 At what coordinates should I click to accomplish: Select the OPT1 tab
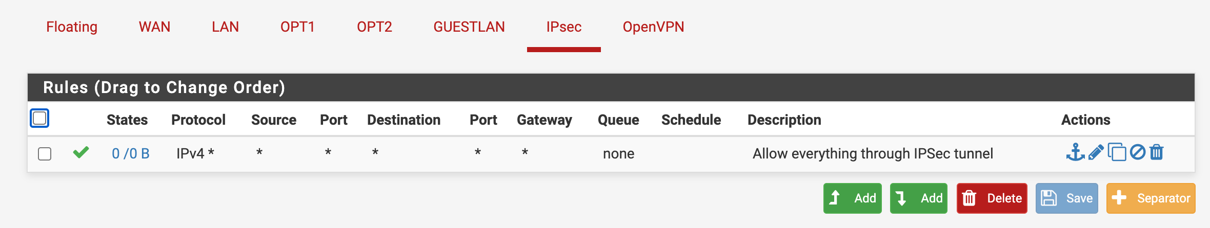297,27
